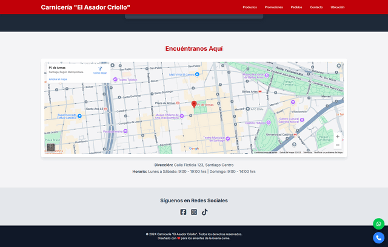This screenshot has height=247, width=388.
Task: Click the Carnicería "El Asador Criollo" site title
Action: tap(85, 7)
